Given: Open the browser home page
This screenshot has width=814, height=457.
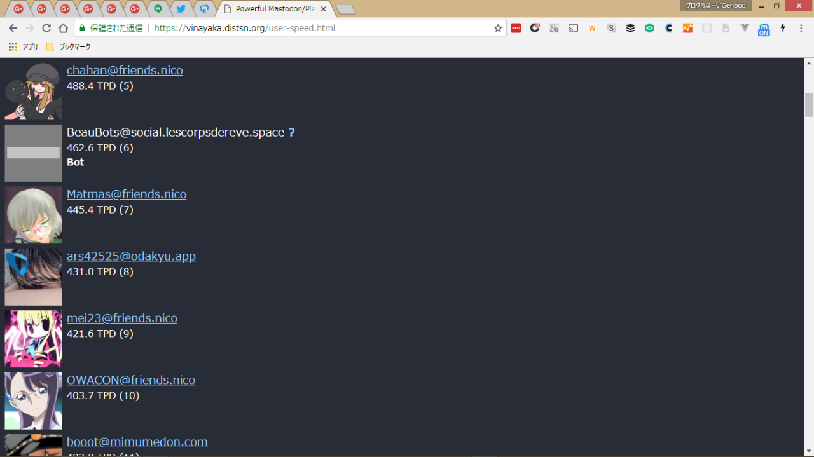Looking at the screenshot, I should tap(63, 28).
